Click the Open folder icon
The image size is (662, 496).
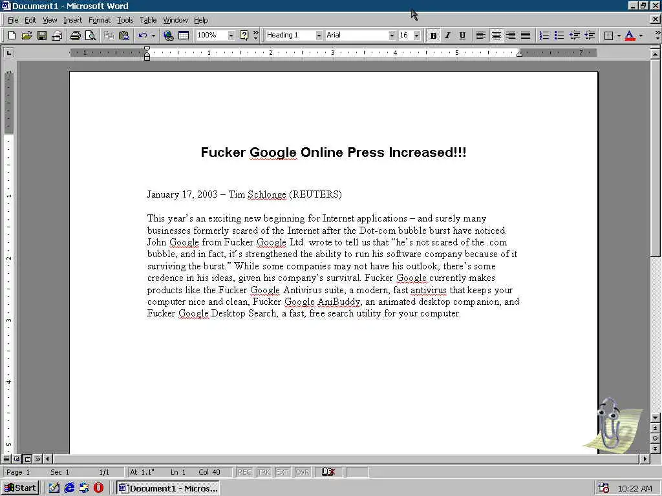coord(27,36)
